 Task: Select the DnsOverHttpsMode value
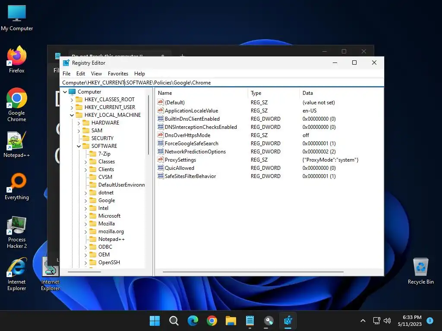(x=187, y=135)
